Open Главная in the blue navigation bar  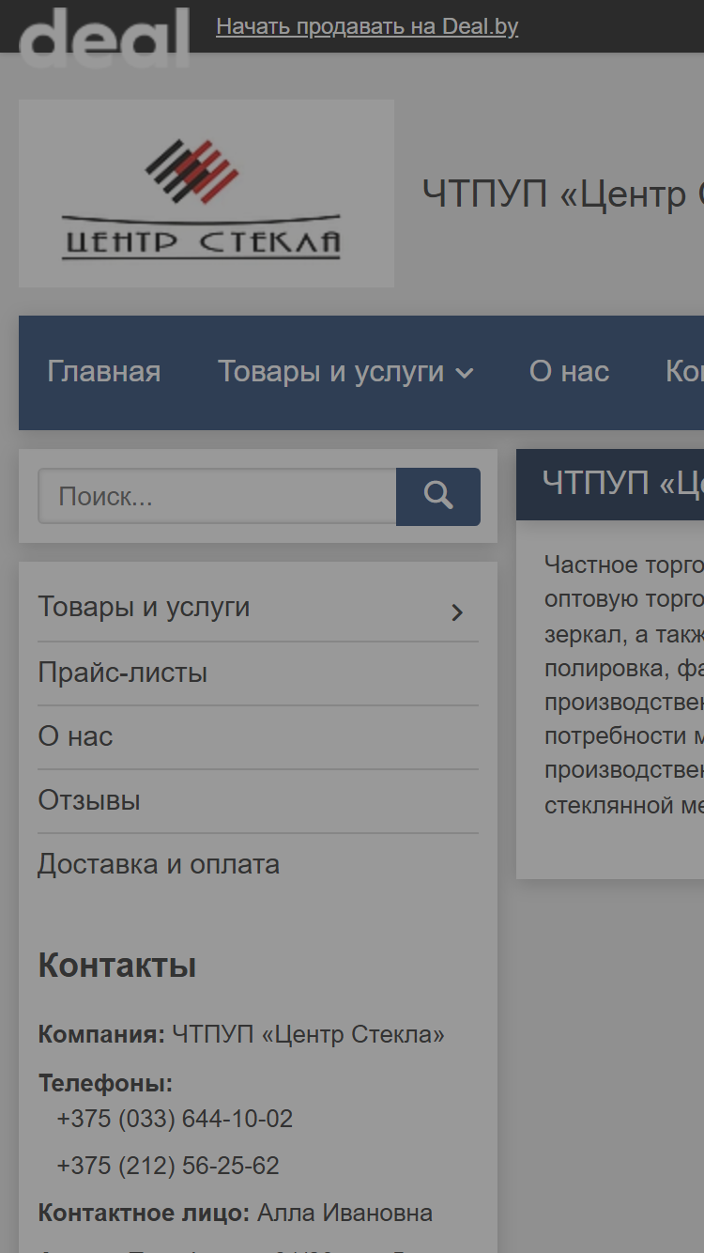pyautogui.click(x=104, y=372)
